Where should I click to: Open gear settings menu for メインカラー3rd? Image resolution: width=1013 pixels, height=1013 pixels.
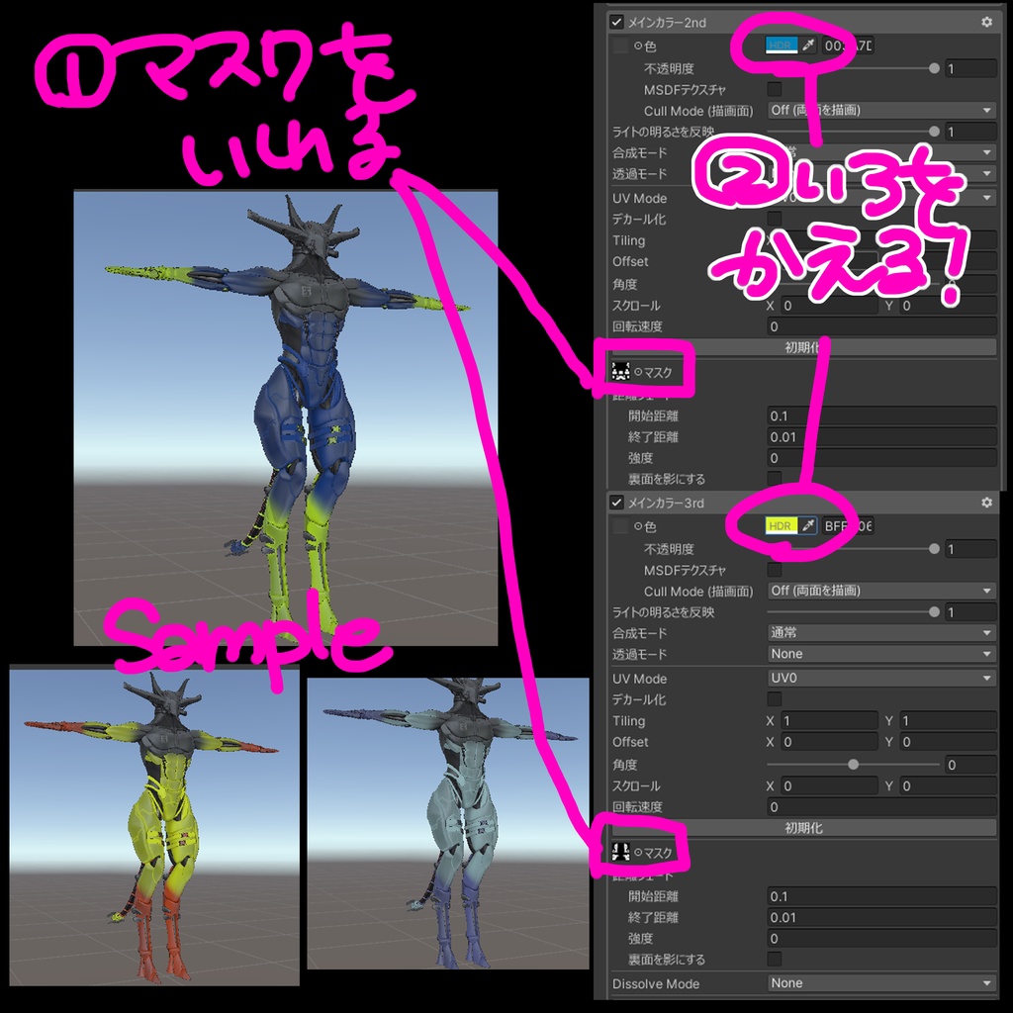pos(986,502)
